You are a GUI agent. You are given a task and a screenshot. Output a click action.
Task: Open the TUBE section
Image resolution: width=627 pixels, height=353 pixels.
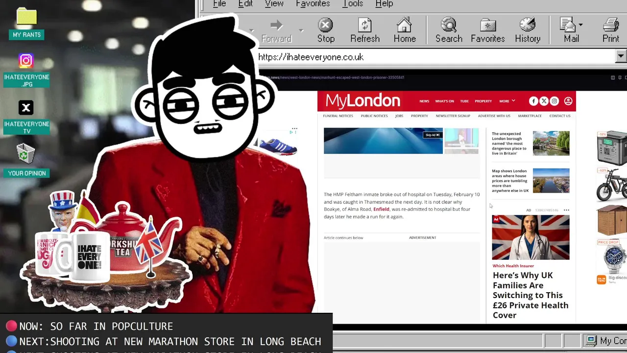464,101
